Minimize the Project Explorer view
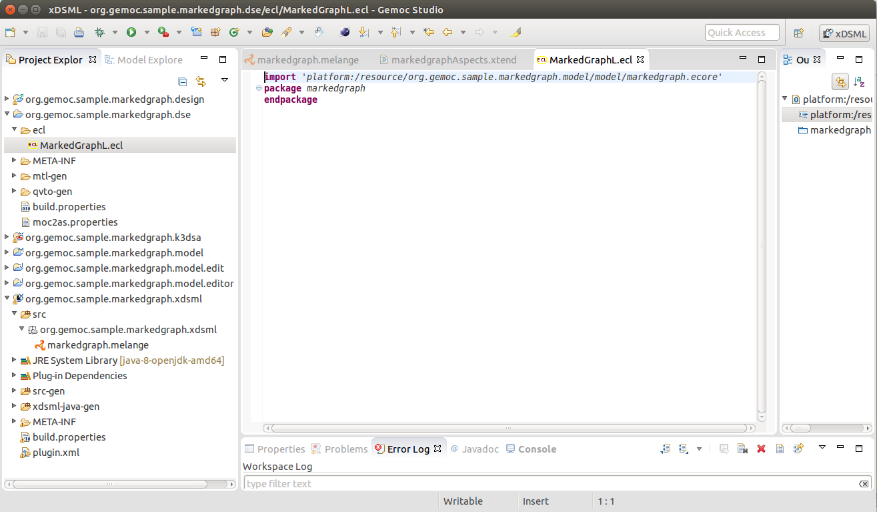 click(205, 59)
